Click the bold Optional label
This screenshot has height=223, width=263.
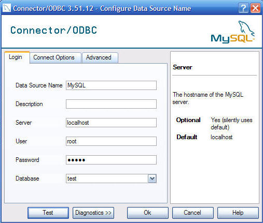[188, 120]
